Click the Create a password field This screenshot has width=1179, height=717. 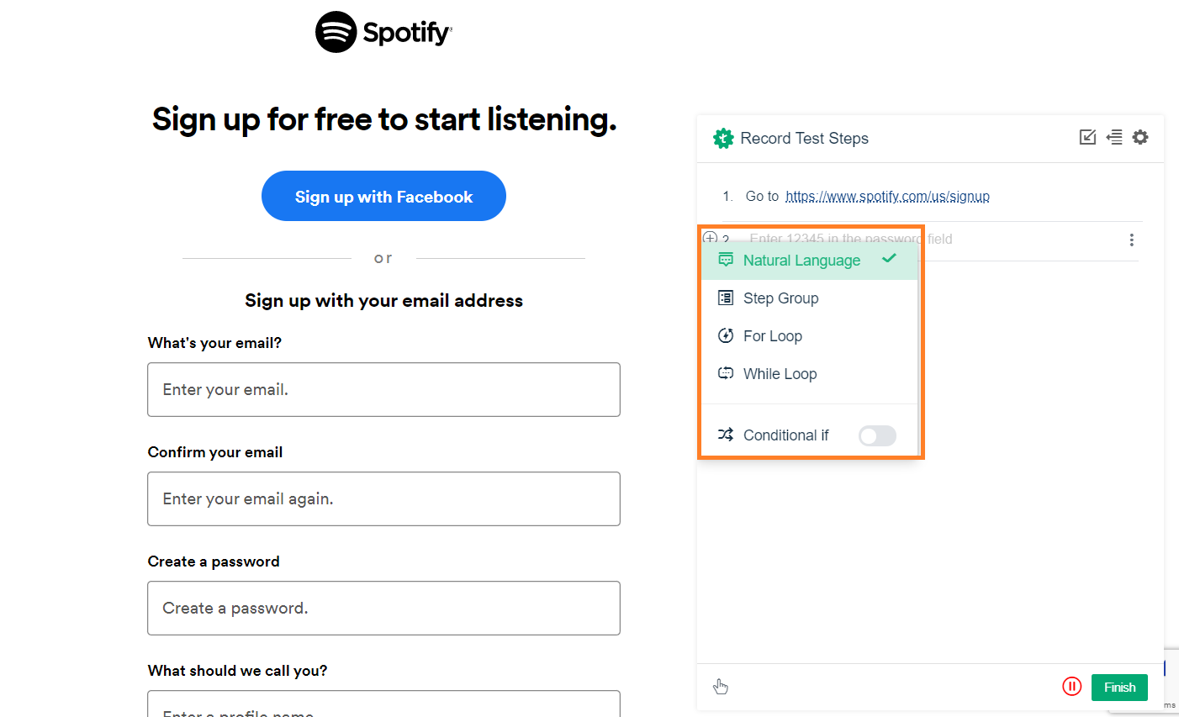point(383,608)
